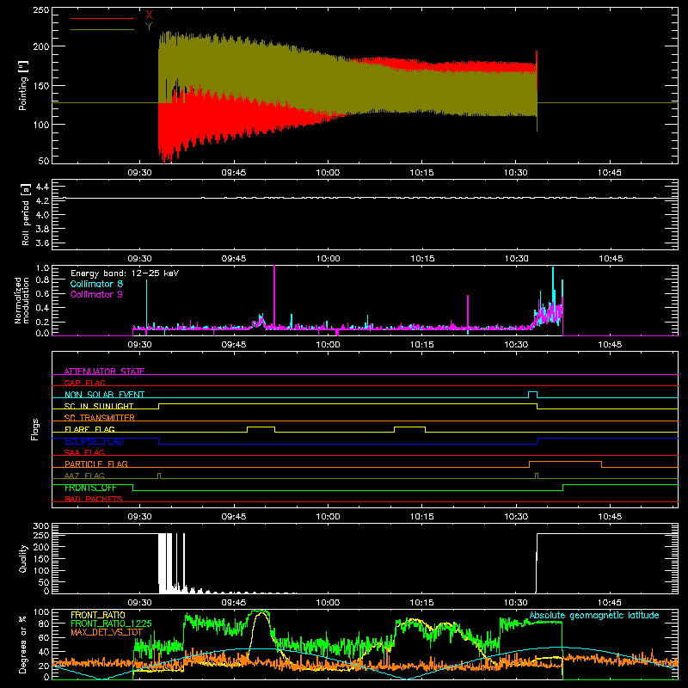
Task: Click the olive Y legend line
Action: [101, 29]
